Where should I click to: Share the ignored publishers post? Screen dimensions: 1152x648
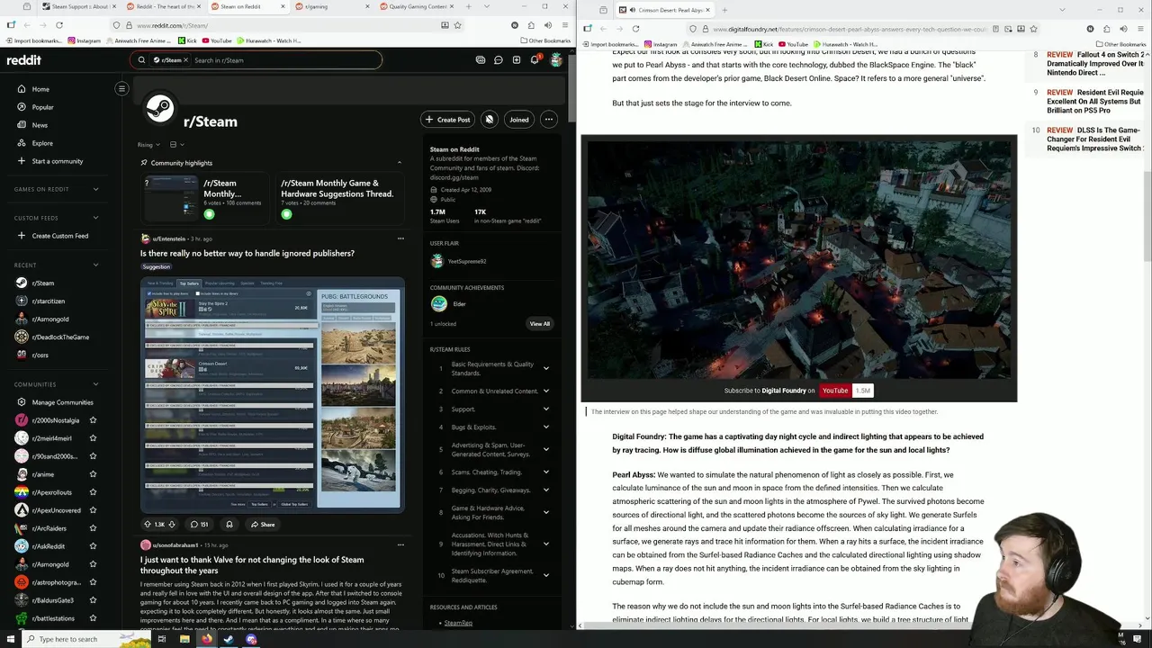tap(262, 524)
